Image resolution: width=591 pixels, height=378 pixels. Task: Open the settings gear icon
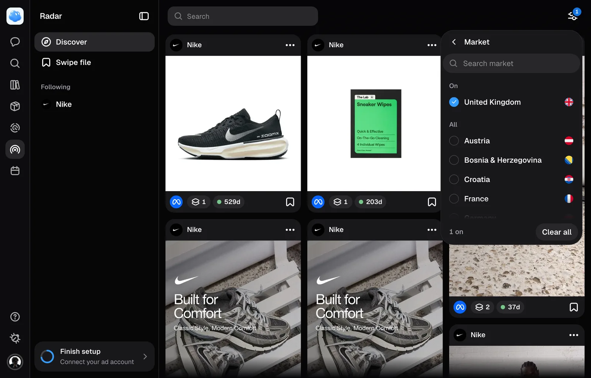point(15,338)
